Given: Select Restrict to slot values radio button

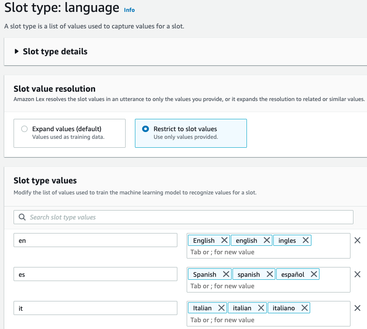Looking at the screenshot, I should [x=146, y=129].
